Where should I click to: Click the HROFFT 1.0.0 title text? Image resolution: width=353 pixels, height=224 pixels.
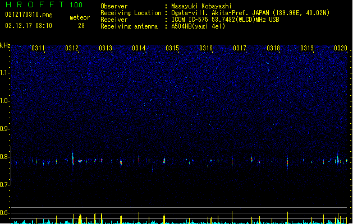[x=44, y=4]
